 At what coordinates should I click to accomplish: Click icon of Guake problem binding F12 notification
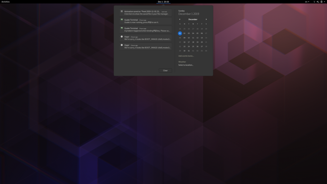click(x=122, y=28)
